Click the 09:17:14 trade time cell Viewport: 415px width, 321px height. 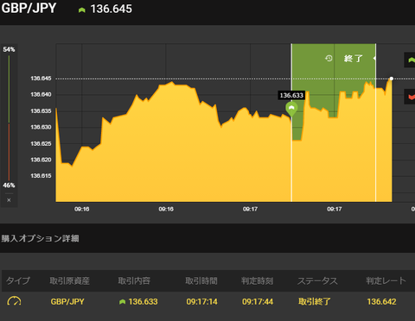201,301
